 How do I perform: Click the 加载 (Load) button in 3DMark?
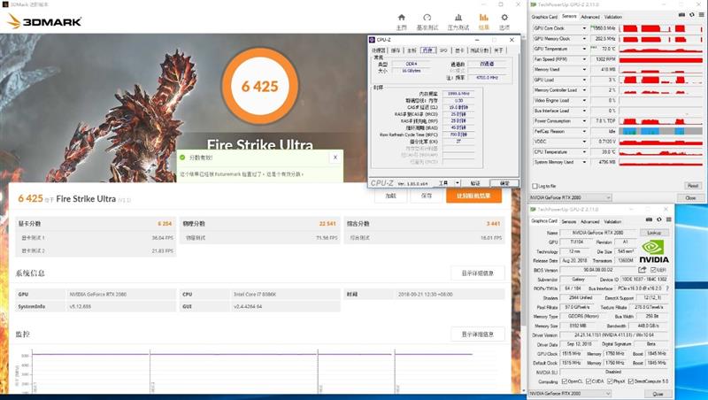click(x=390, y=196)
